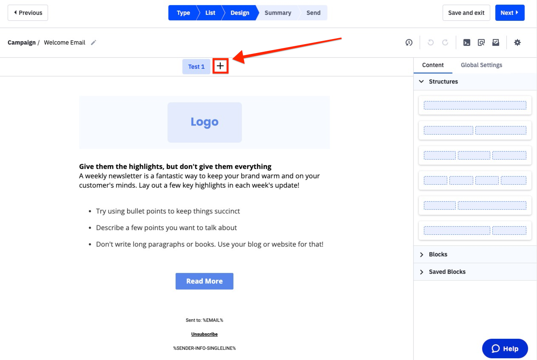
Task: Open the Help chat bubble
Action: [505, 348]
